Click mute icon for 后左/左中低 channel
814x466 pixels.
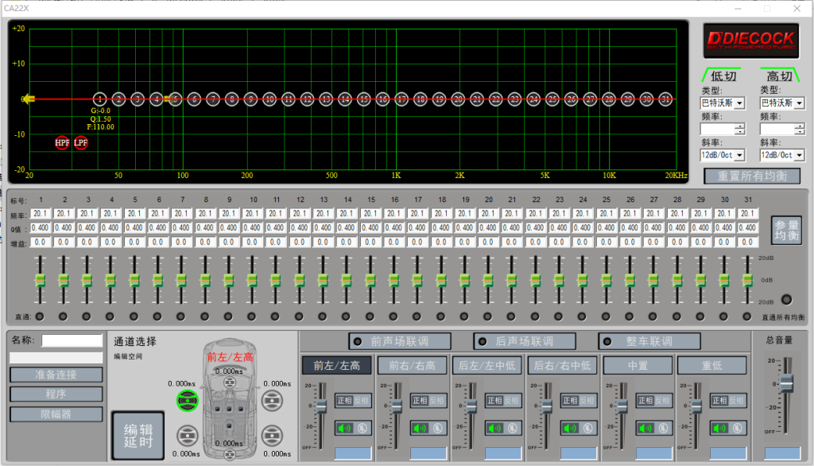click(513, 428)
